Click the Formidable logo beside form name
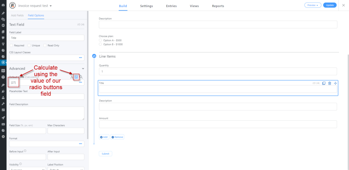 point(13,5)
